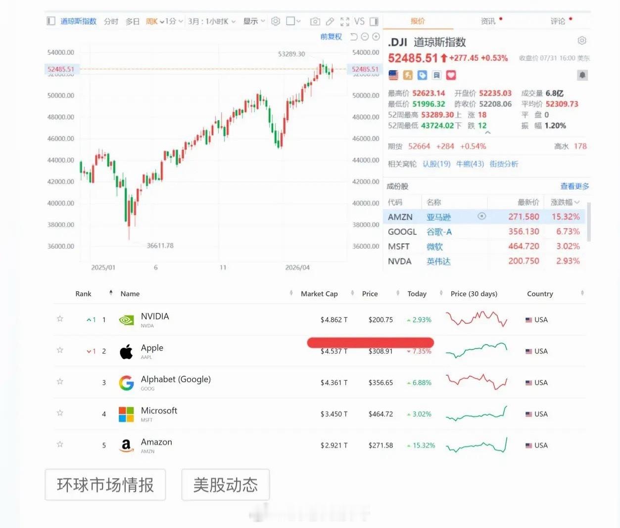Open chart settings gear in toolbar

pyautogui.click(x=276, y=21)
